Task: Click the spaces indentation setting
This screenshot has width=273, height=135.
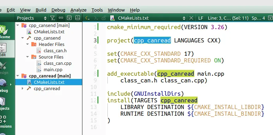Action: 258,18
